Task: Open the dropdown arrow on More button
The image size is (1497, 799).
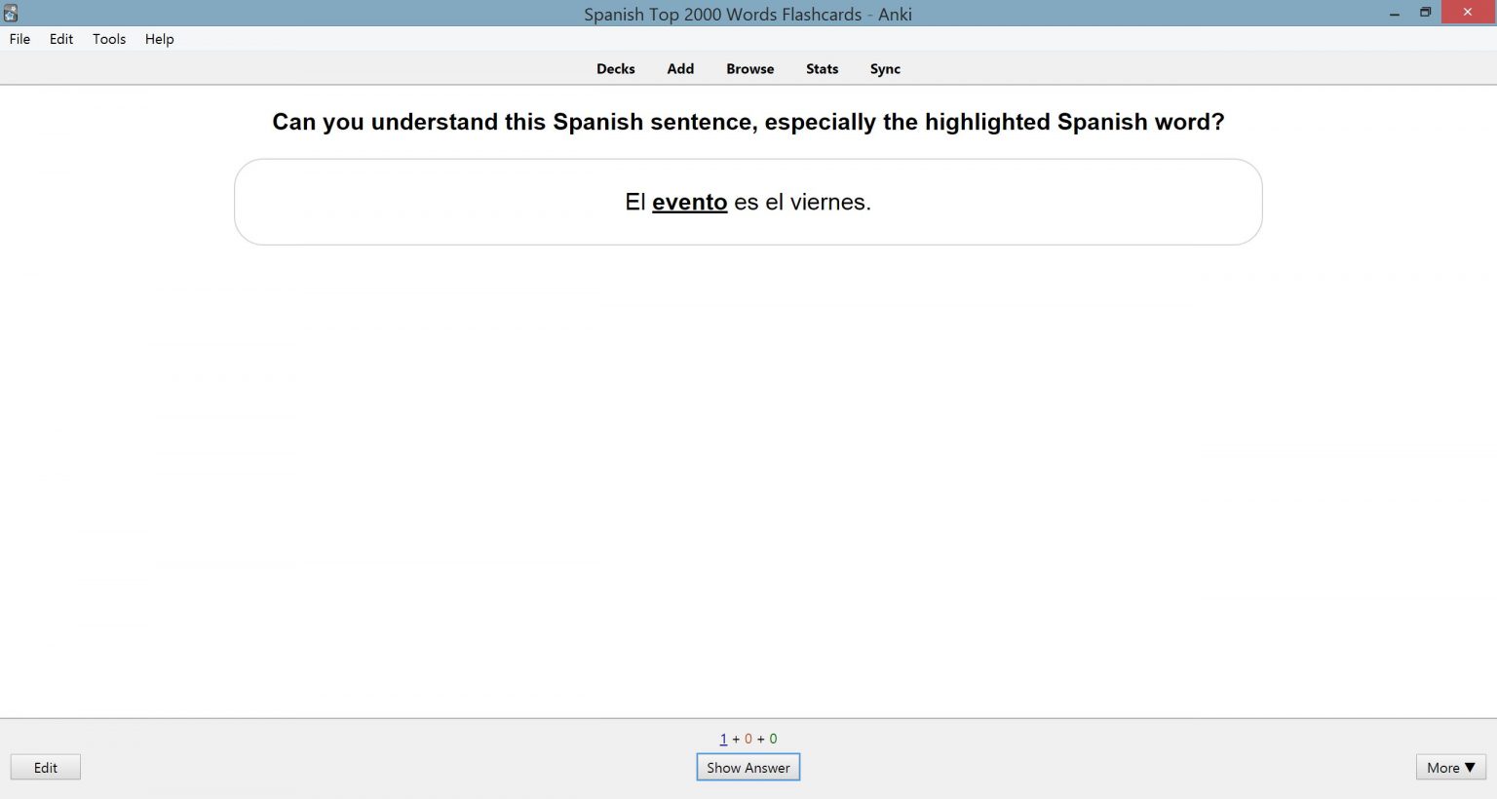Action: click(1468, 767)
